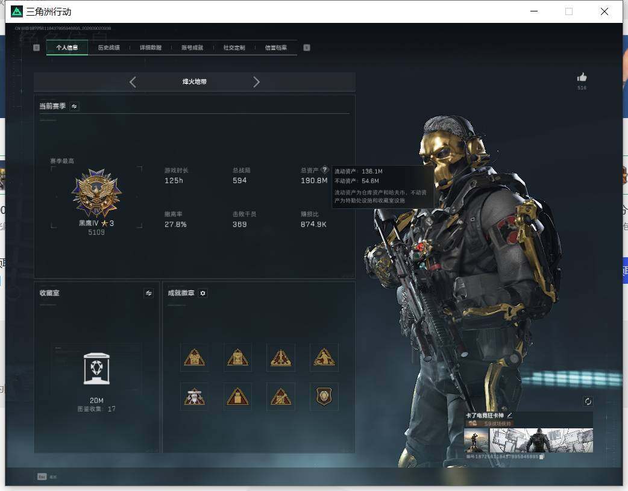Viewport: 628px width, 491px height.
Task: Click the 游戏时长 125h value
Action: click(174, 181)
